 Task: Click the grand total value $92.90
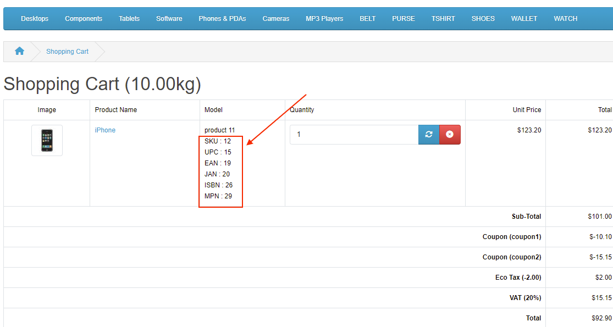[x=601, y=318]
